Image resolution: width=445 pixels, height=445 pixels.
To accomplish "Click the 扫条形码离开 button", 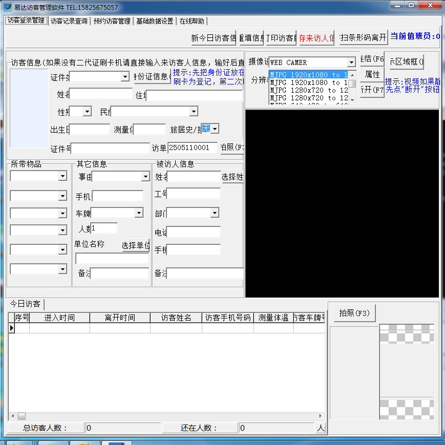I will [364, 37].
